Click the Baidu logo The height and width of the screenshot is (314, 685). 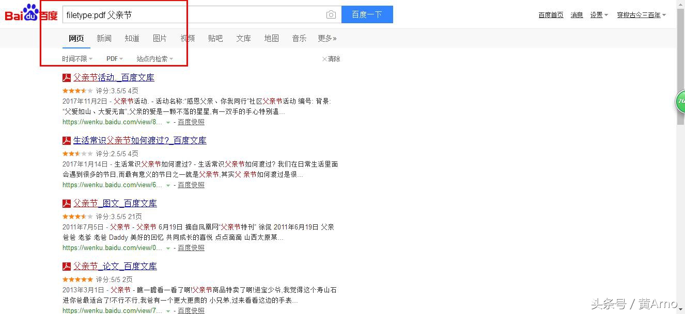click(x=31, y=13)
